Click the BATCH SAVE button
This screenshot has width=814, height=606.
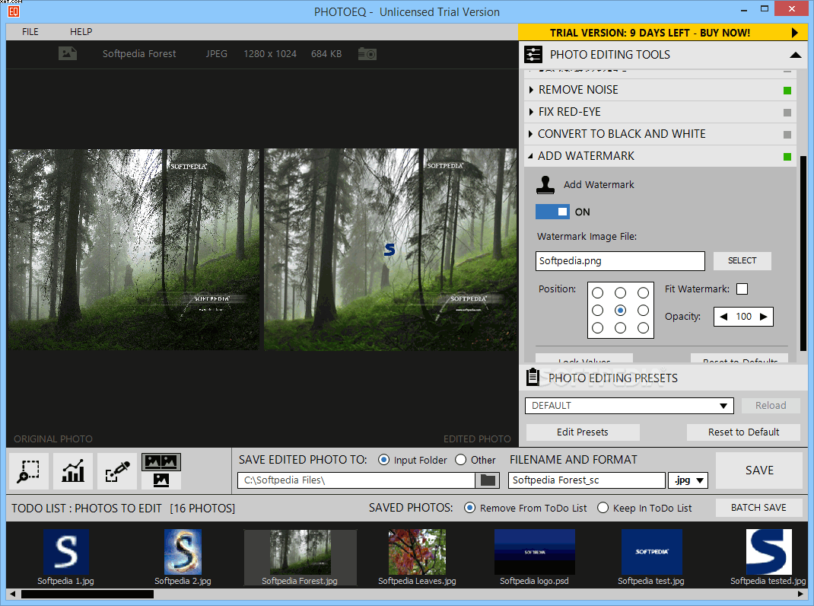(x=758, y=508)
